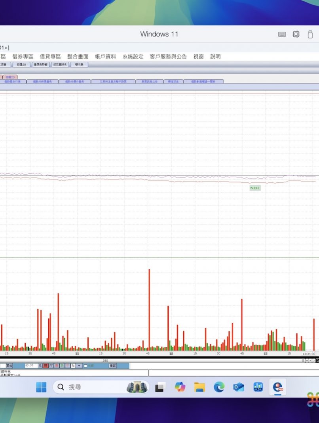The image size is (319, 423).
Task: Expand the R order type dropdown
Action: click(x=79, y=366)
